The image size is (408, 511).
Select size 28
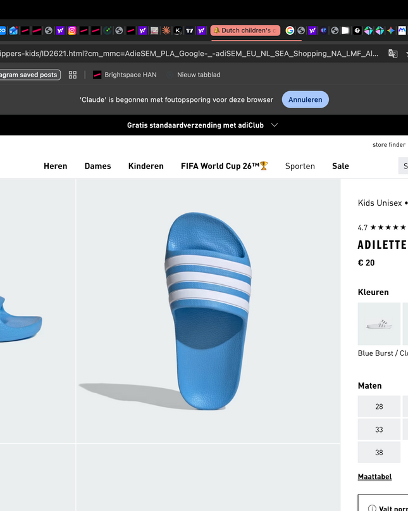click(379, 407)
